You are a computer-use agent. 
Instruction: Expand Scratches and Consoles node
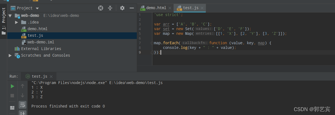coord(10,55)
